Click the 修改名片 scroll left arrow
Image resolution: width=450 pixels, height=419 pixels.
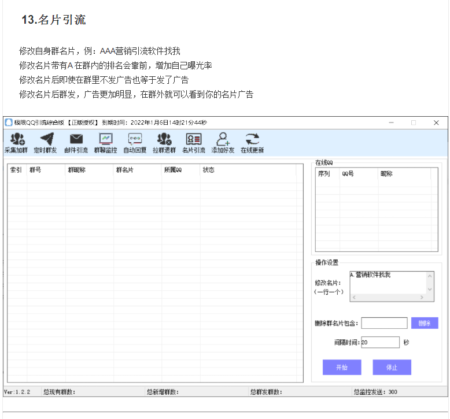354,298
